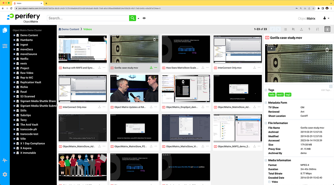Select the Raw Video vault
Screen dimensions: 334x185
coord(26,73)
